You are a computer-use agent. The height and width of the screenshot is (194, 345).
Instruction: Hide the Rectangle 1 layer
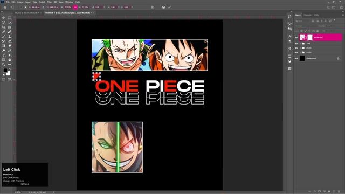click(x=296, y=38)
